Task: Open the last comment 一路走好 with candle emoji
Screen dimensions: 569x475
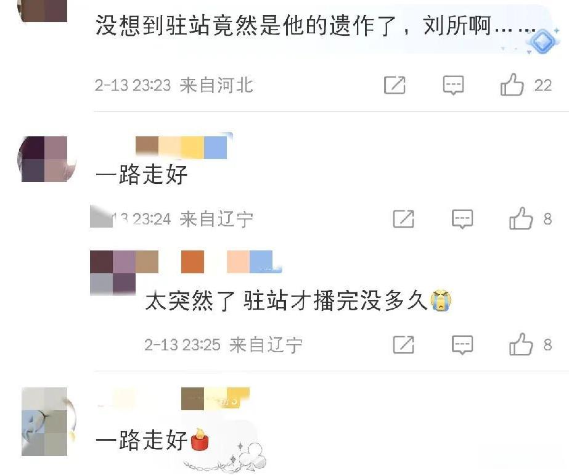Action: (x=153, y=439)
